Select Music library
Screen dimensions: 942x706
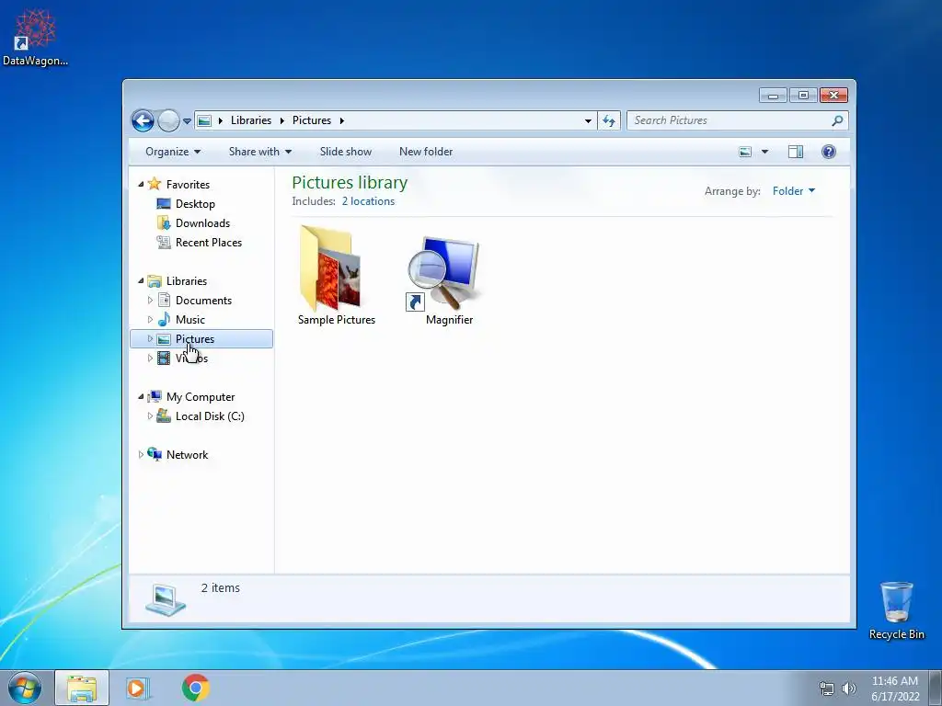tap(190, 319)
